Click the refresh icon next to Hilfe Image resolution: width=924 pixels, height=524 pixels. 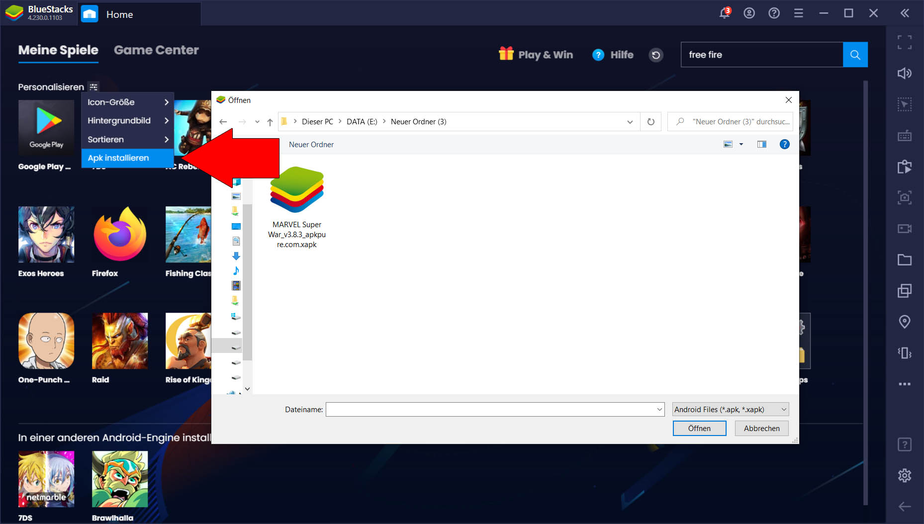click(x=656, y=55)
